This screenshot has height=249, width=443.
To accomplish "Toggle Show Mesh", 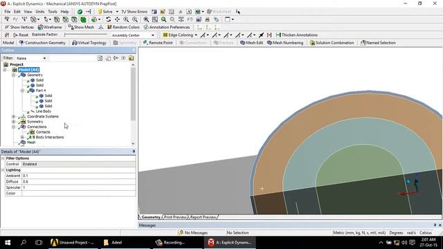I will pyautogui.click(x=81, y=27).
